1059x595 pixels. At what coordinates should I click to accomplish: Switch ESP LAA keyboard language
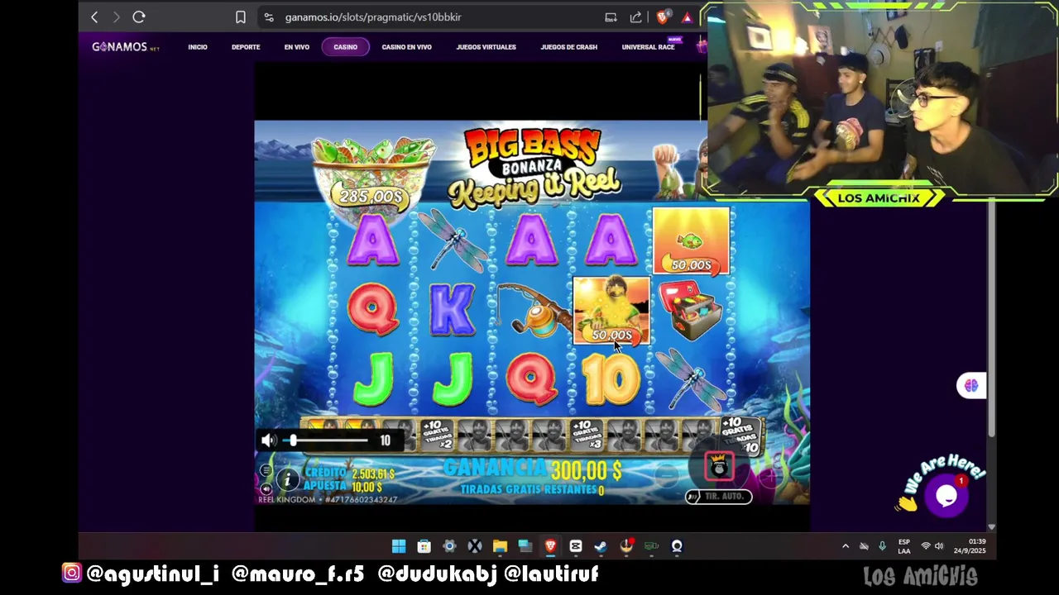point(904,546)
